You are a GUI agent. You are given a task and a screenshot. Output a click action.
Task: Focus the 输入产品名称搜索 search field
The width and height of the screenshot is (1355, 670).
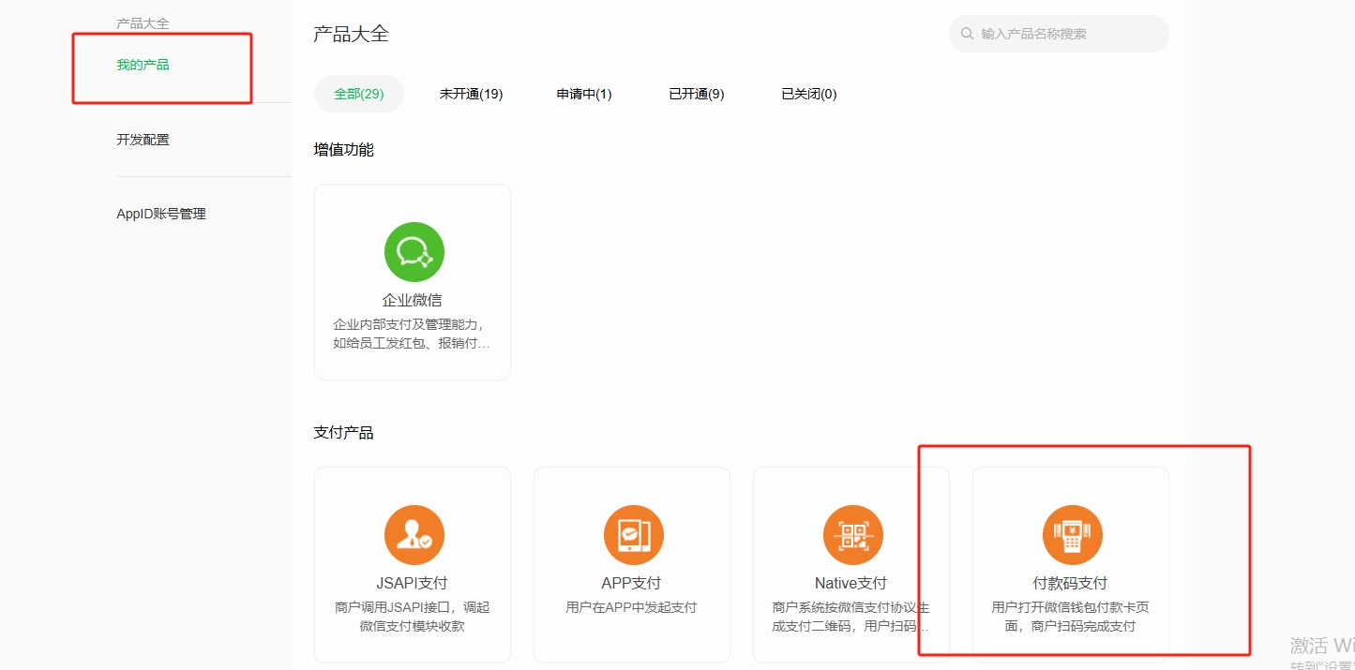pos(1067,34)
